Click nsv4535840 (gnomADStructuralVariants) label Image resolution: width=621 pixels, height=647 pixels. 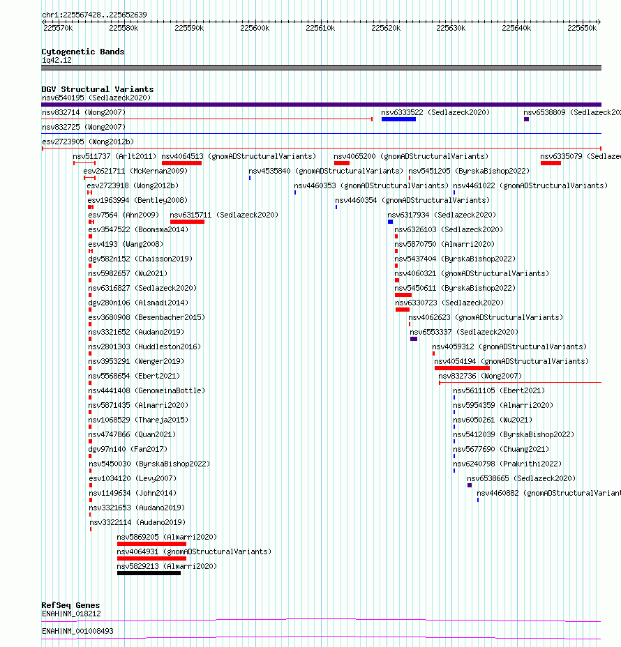coord(326,171)
